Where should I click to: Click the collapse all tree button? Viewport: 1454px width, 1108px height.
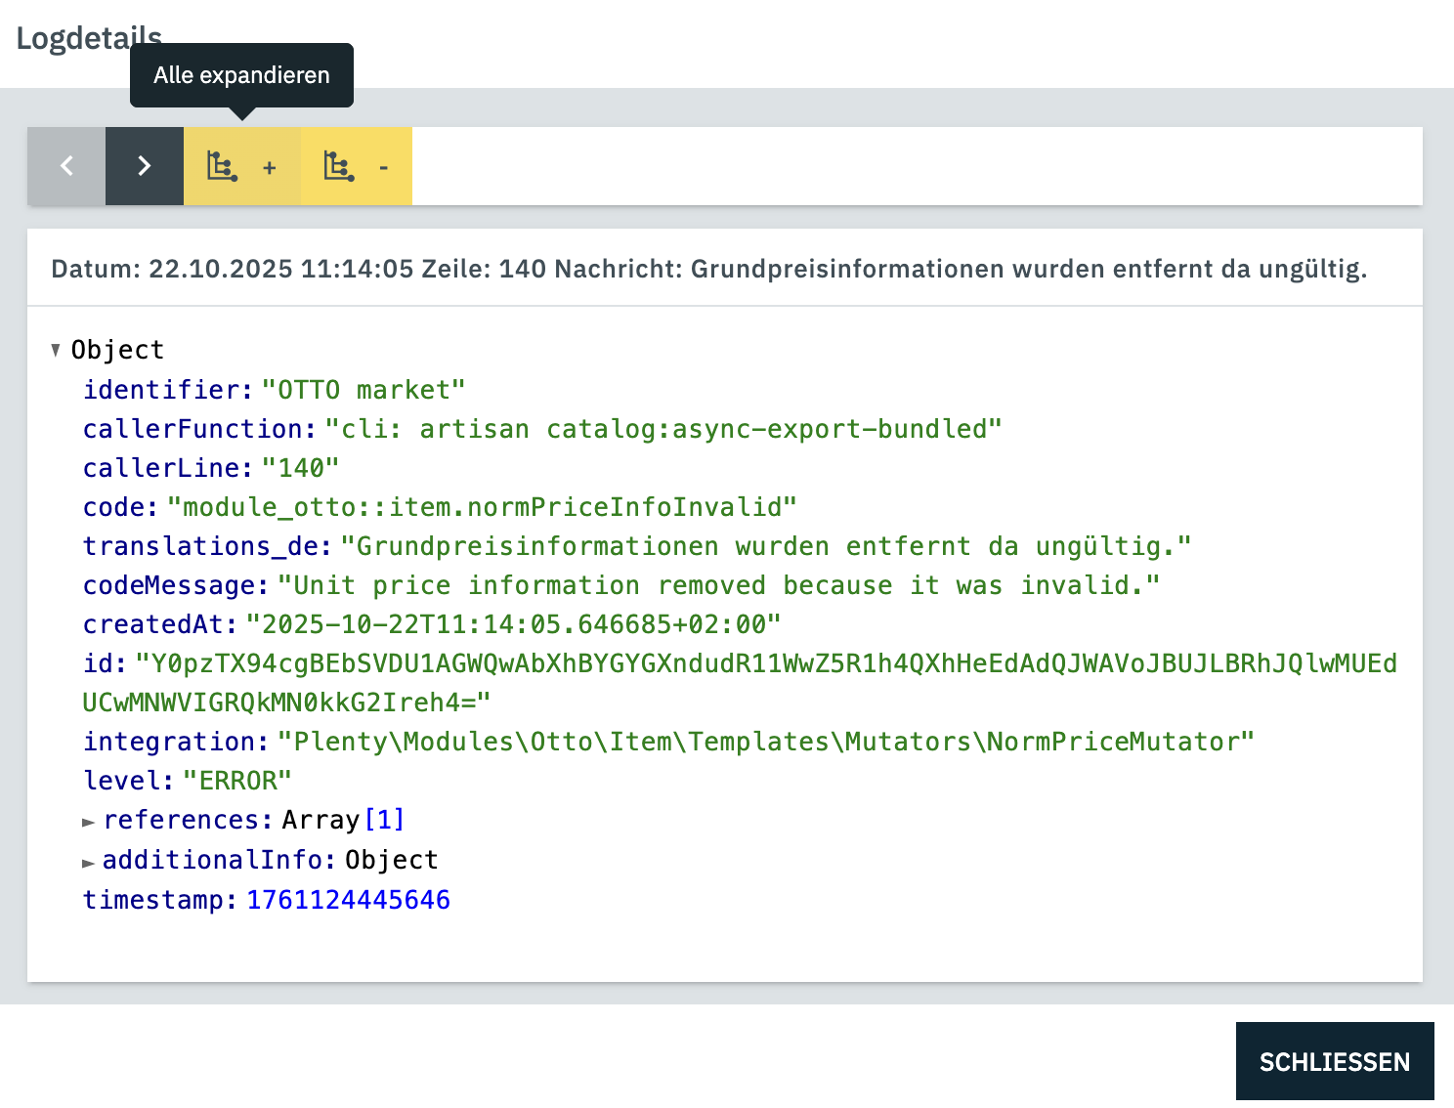pos(356,166)
